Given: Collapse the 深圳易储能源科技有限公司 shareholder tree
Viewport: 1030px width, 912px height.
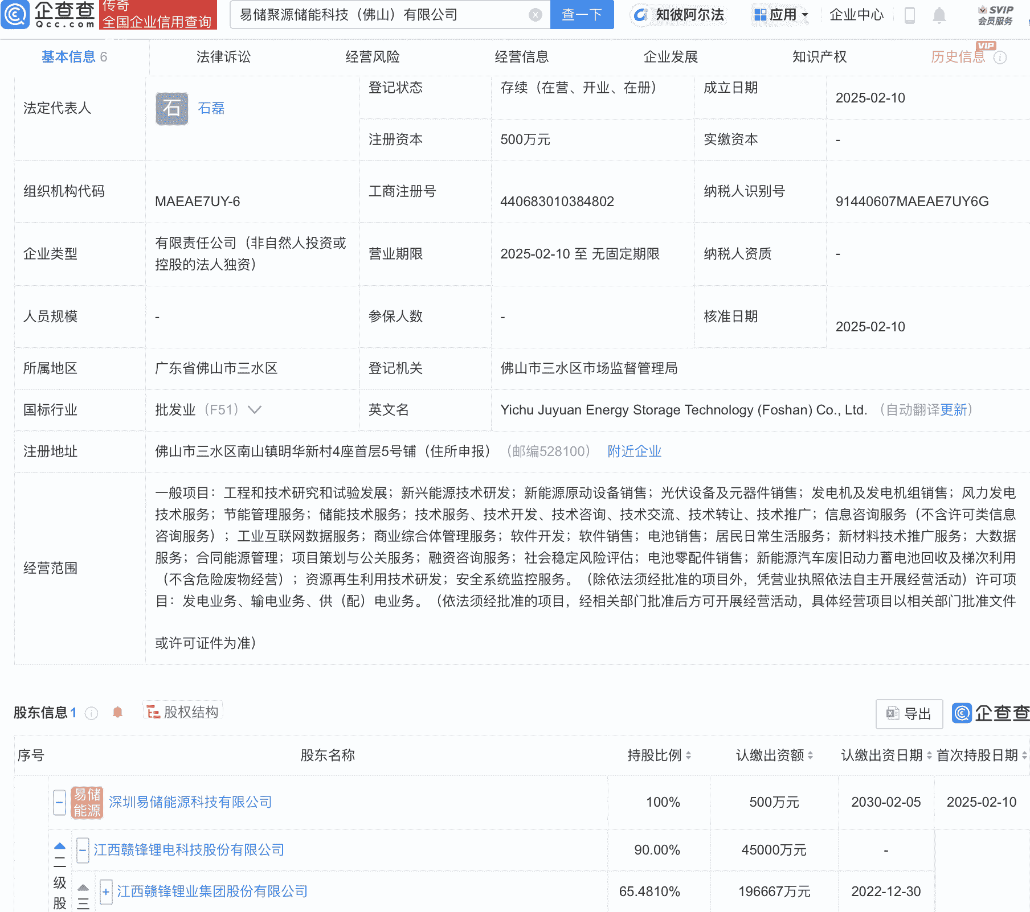Looking at the screenshot, I should [59, 802].
